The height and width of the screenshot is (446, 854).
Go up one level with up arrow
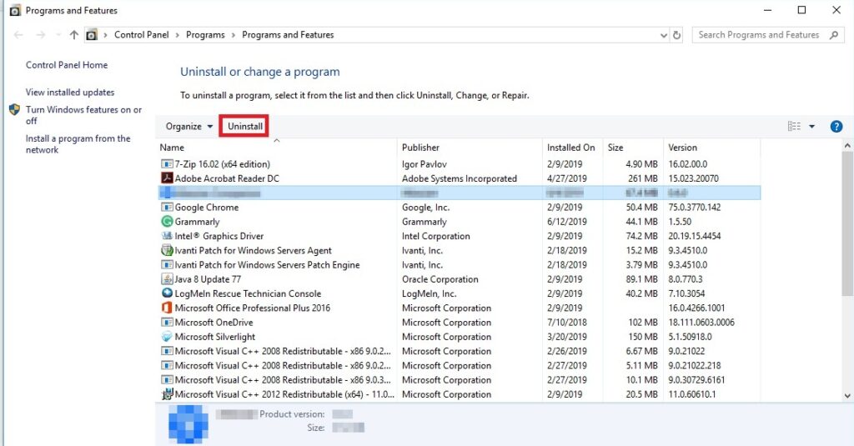coord(74,35)
